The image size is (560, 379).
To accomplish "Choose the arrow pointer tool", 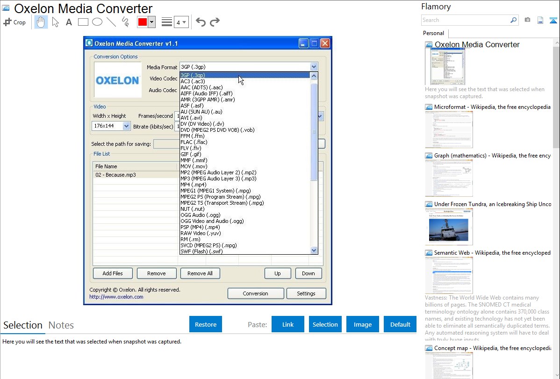I will [x=55, y=22].
